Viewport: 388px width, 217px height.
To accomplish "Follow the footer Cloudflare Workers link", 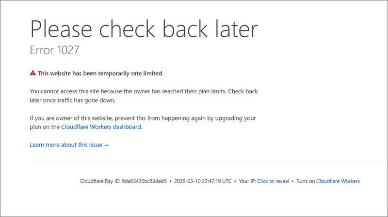I will pyautogui.click(x=338, y=181).
